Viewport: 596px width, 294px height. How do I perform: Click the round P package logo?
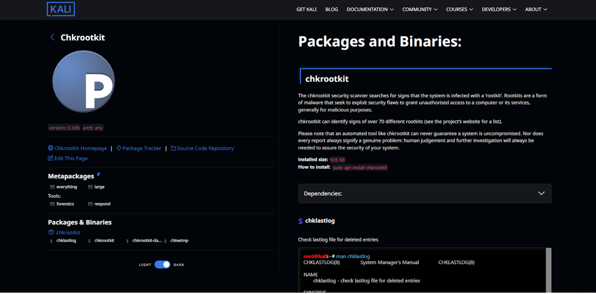point(83,81)
